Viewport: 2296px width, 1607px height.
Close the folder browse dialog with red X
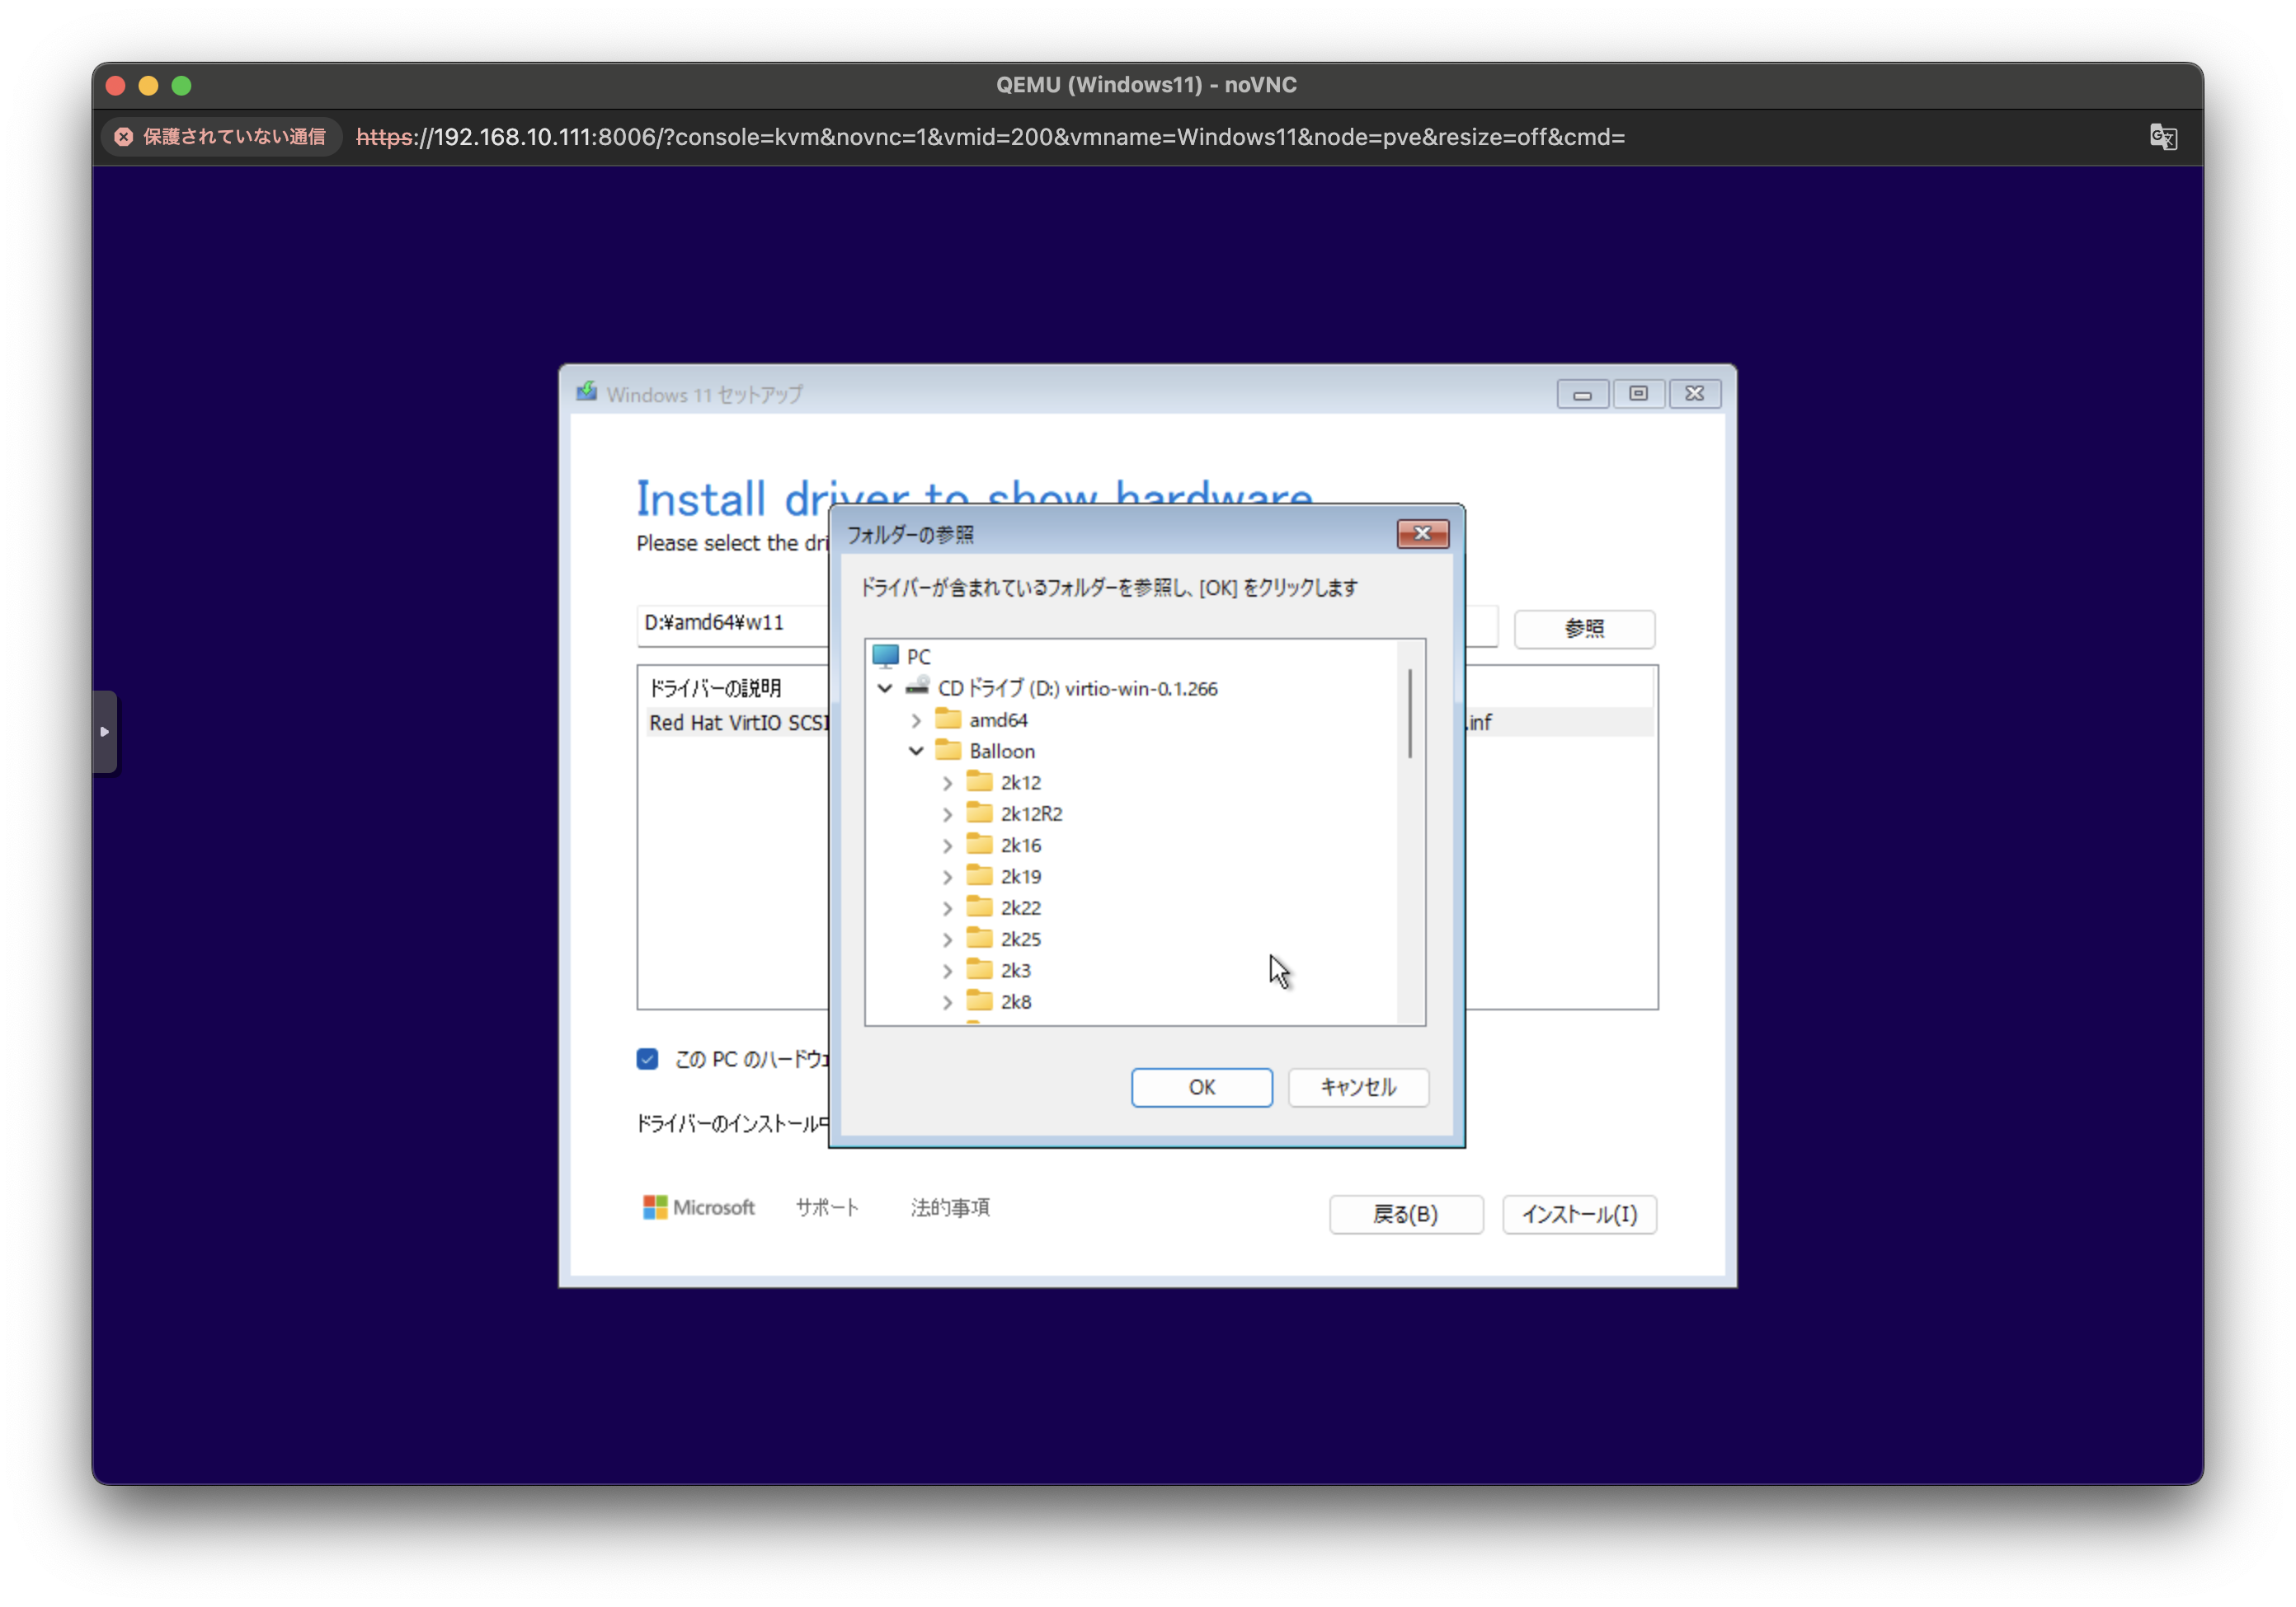1422,534
